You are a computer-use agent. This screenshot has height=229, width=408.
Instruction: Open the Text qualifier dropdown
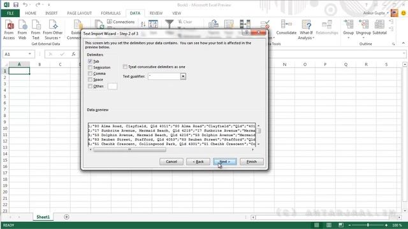[183, 76]
